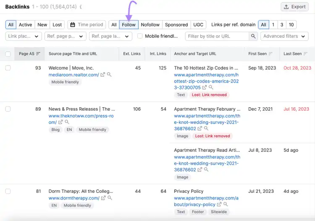Click external-link icon next to dormtherapy.com
Image resolution: width=315 pixels, height=221 pixels.
pos(103,198)
